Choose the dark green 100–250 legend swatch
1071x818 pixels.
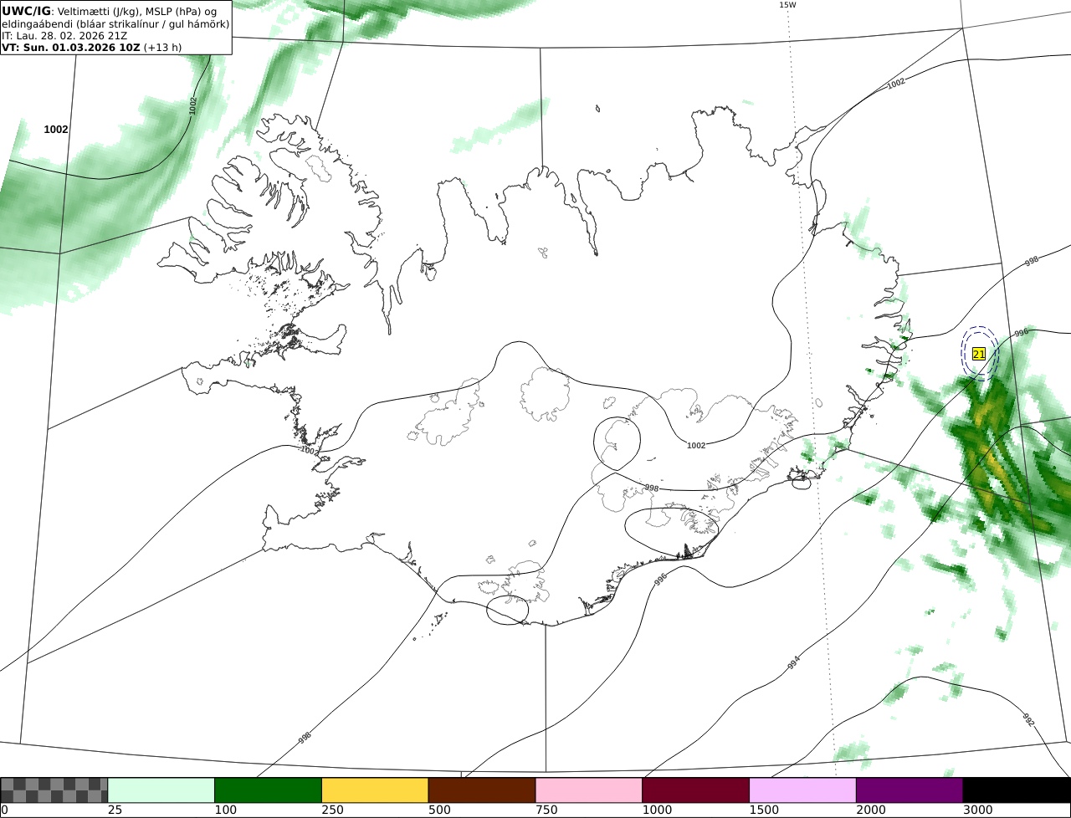[269, 790]
